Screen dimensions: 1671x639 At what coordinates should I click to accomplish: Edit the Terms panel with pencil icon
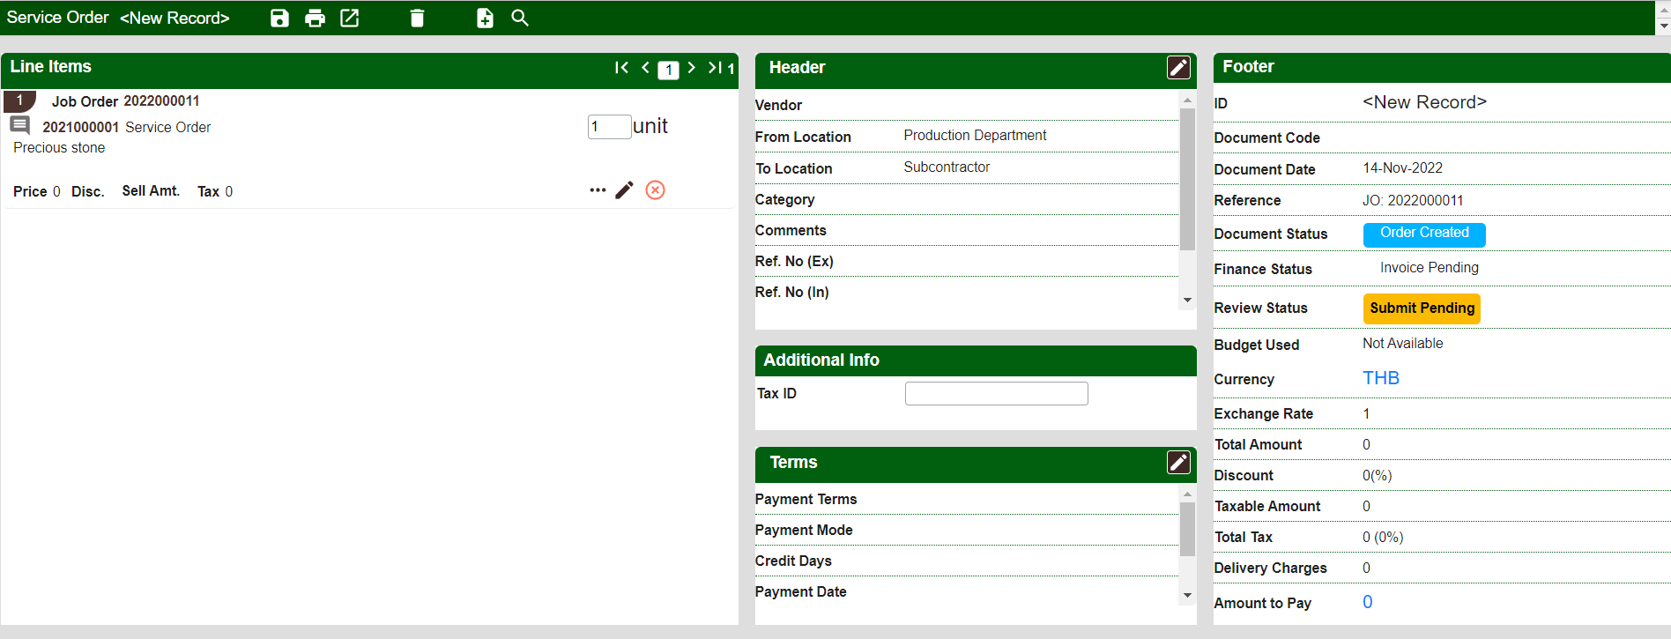click(x=1178, y=463)
